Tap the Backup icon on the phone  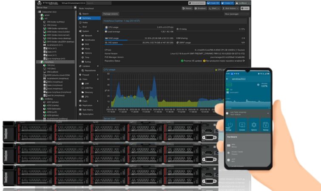(x=266, y=126)
